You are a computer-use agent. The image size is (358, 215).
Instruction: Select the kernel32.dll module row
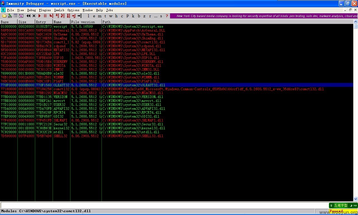coord(176,128)
